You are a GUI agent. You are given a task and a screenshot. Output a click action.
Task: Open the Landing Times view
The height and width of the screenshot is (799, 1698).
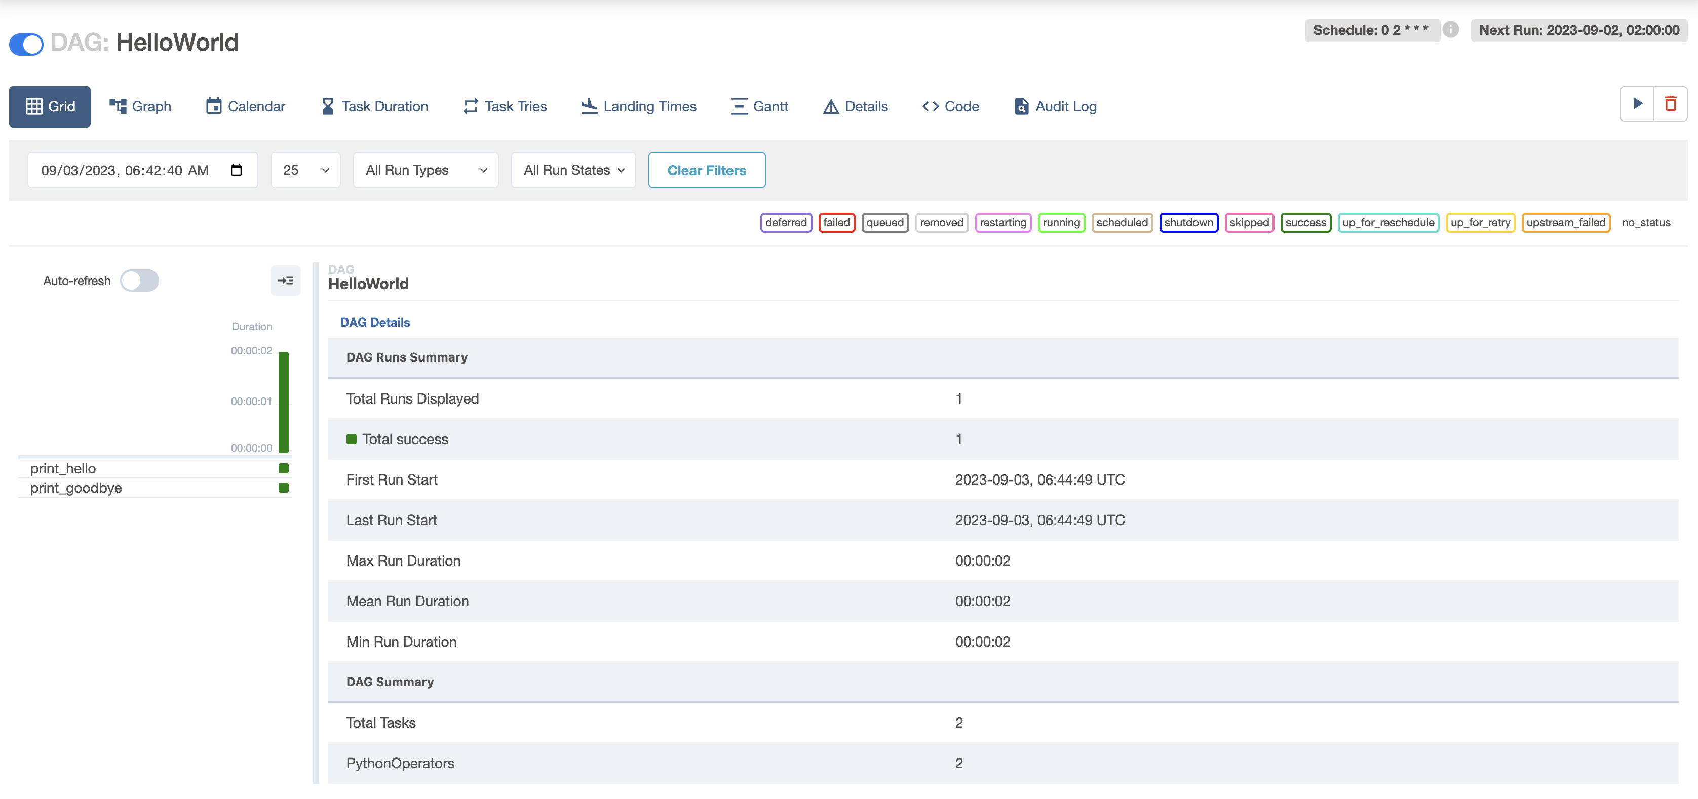tap(638, 107)
